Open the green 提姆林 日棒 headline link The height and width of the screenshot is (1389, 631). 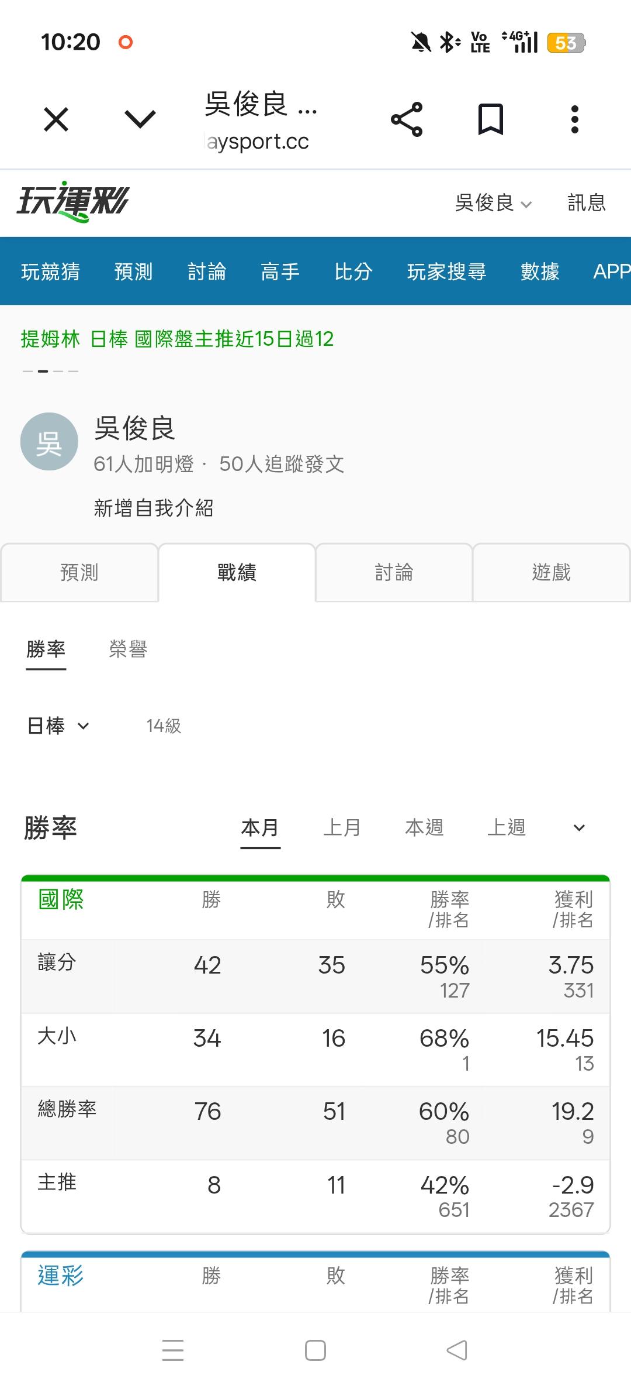177,339
